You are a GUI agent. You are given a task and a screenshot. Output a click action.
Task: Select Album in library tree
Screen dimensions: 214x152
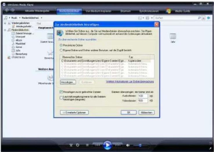tap(19, 40)
